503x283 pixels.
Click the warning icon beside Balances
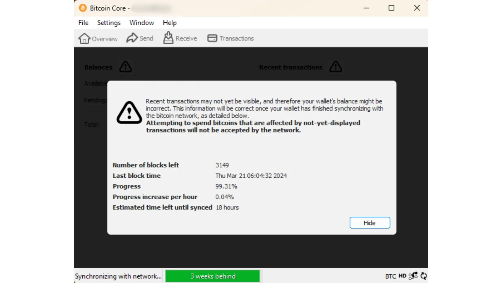pyautogui.click(x=125, y=67)
